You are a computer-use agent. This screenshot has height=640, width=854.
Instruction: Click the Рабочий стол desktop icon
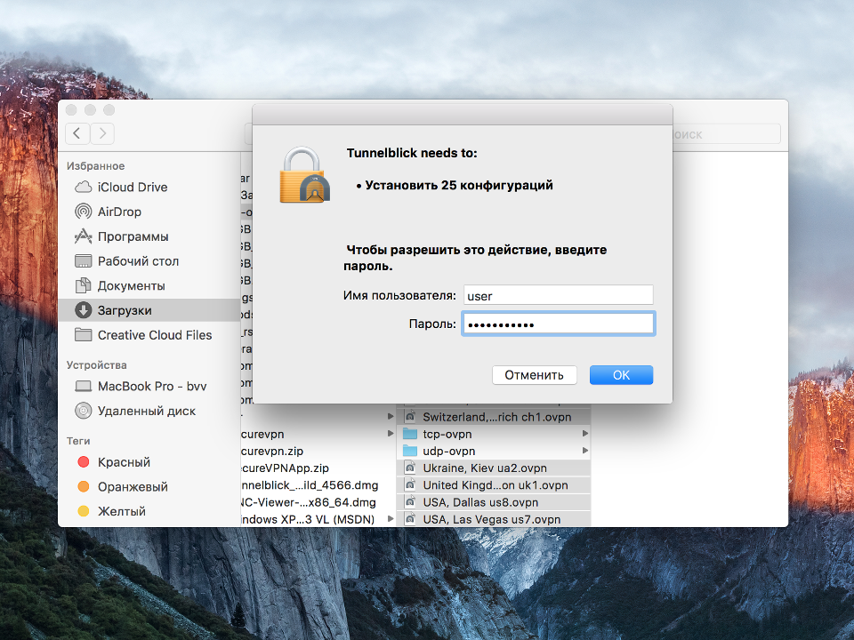tap(84, 261)
